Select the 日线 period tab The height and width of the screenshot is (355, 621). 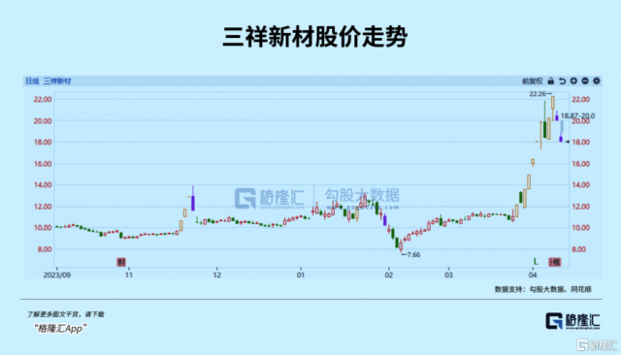point(32,81)
